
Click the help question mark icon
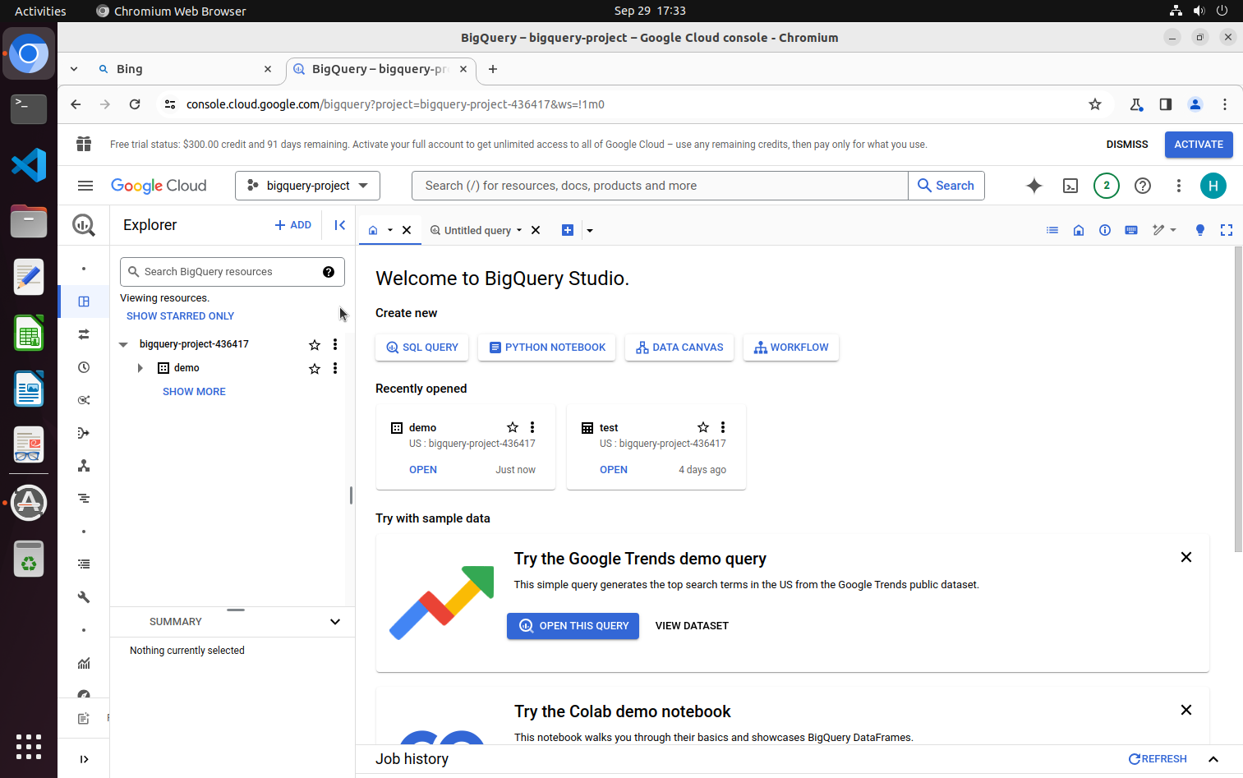coord(1142,186)
